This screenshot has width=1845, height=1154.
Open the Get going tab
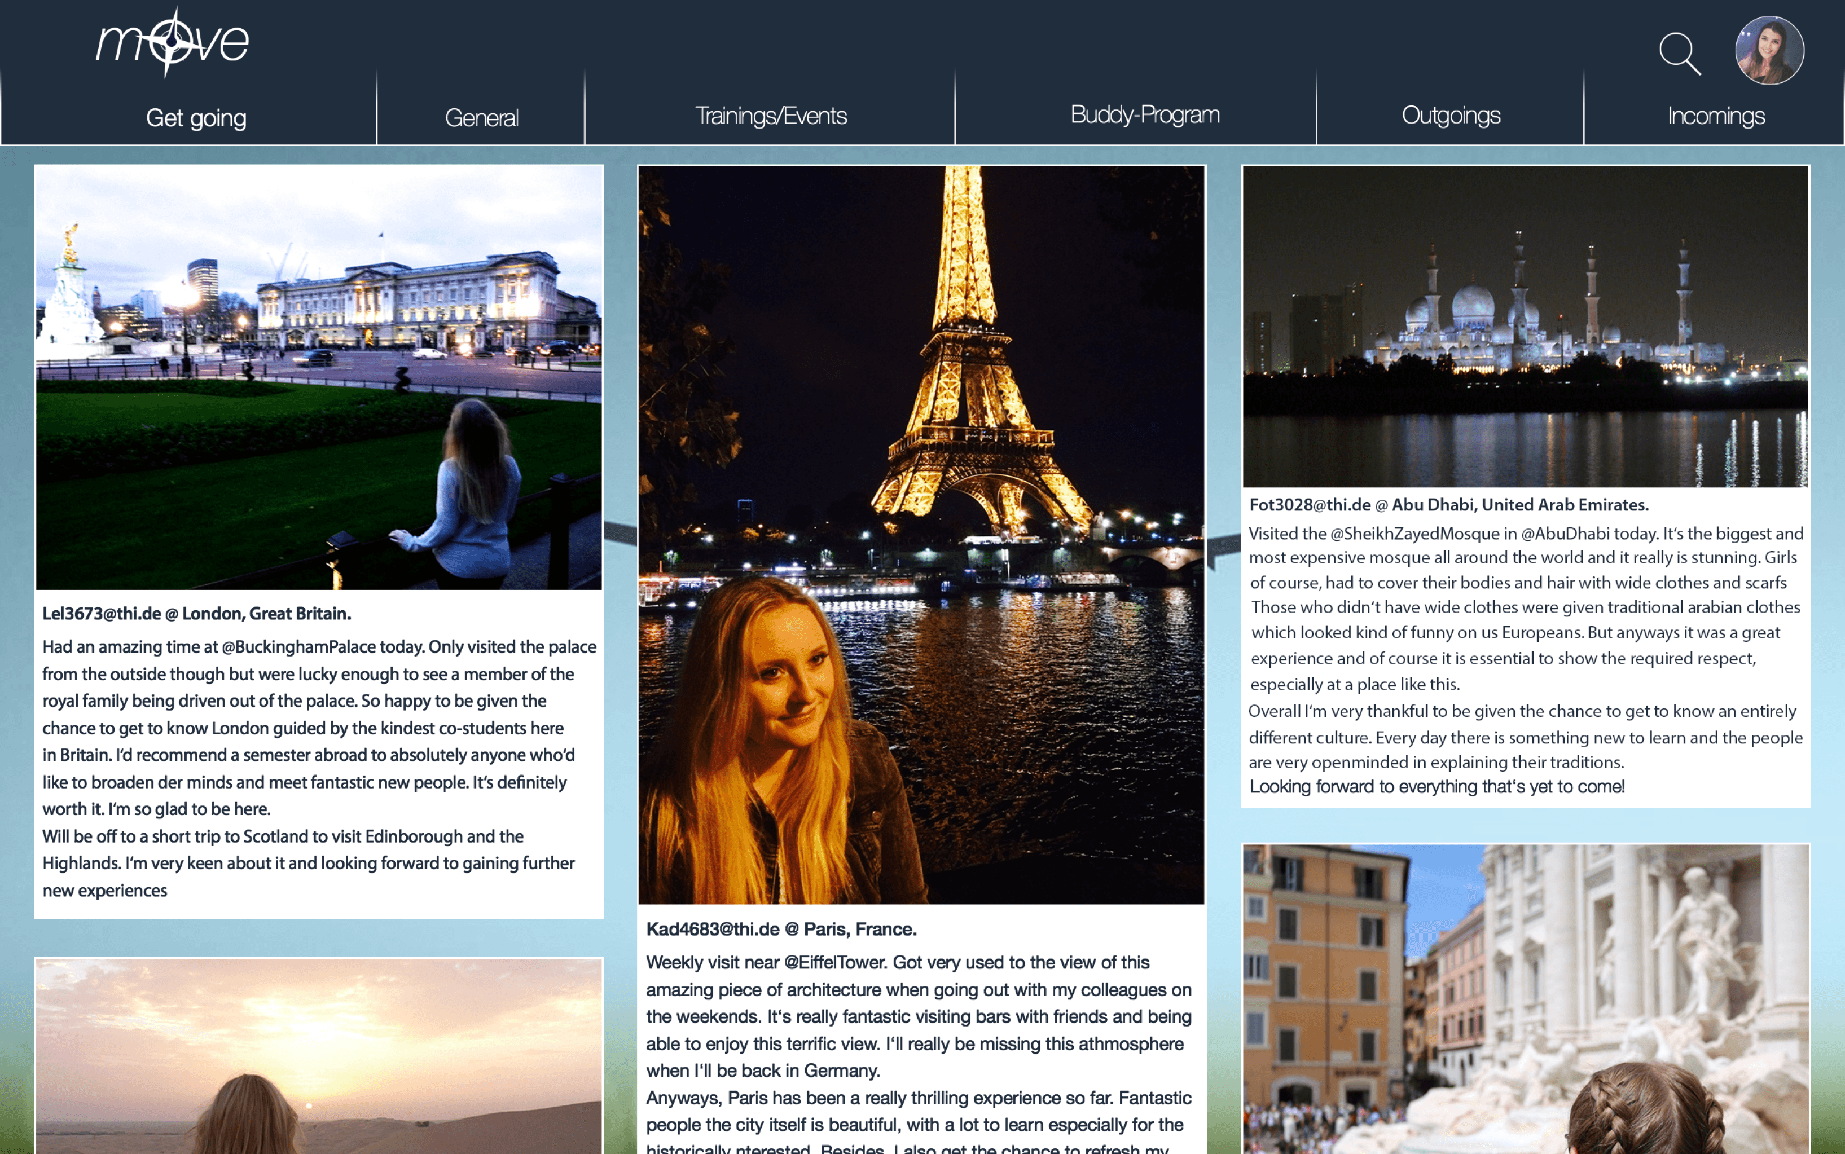[x=195, y=117]
